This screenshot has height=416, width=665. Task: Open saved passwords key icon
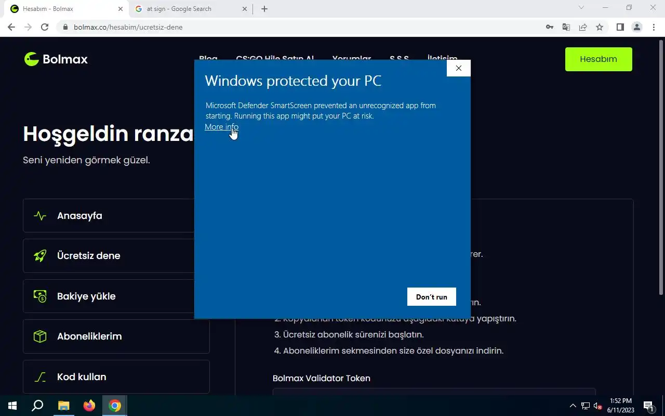click(550, 27)
